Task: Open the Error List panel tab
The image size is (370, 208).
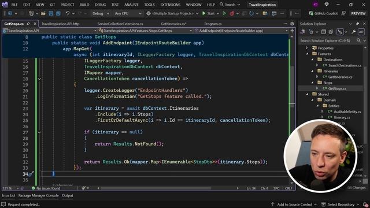Action: 8,195
